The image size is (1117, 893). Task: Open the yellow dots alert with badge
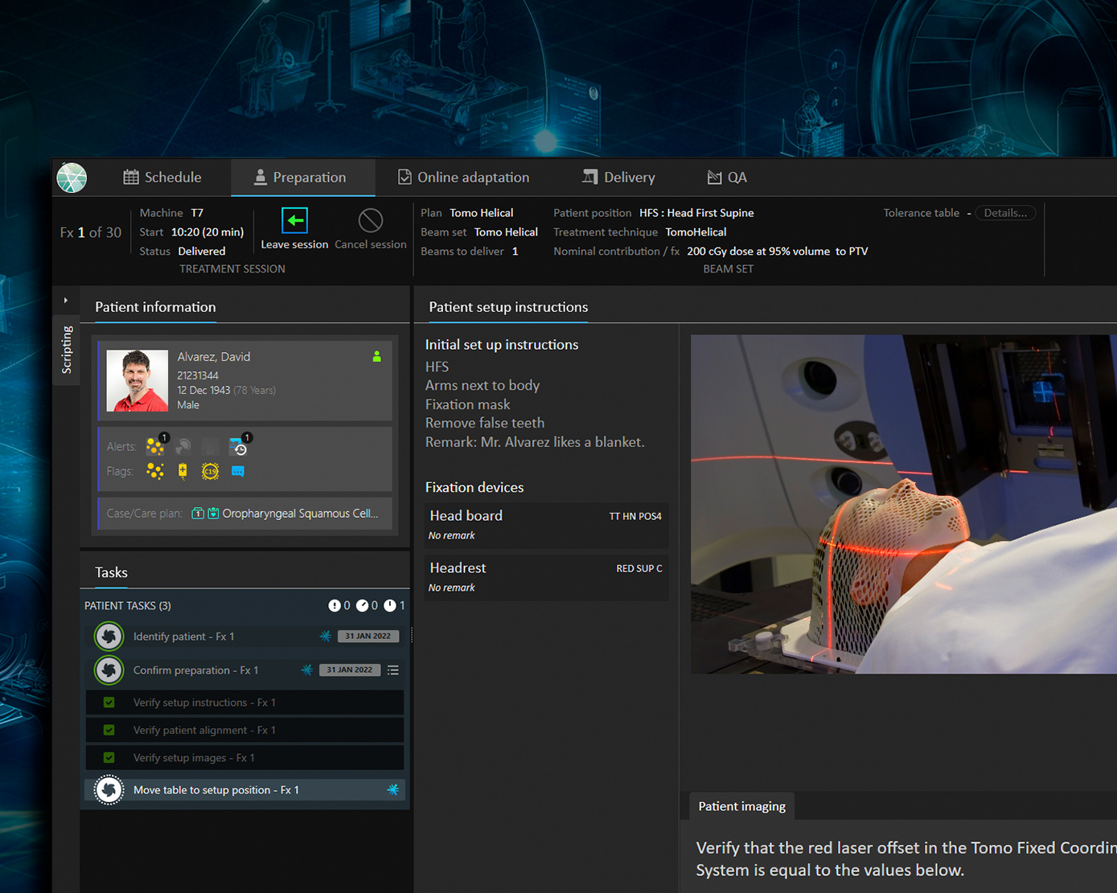point(155,446)
